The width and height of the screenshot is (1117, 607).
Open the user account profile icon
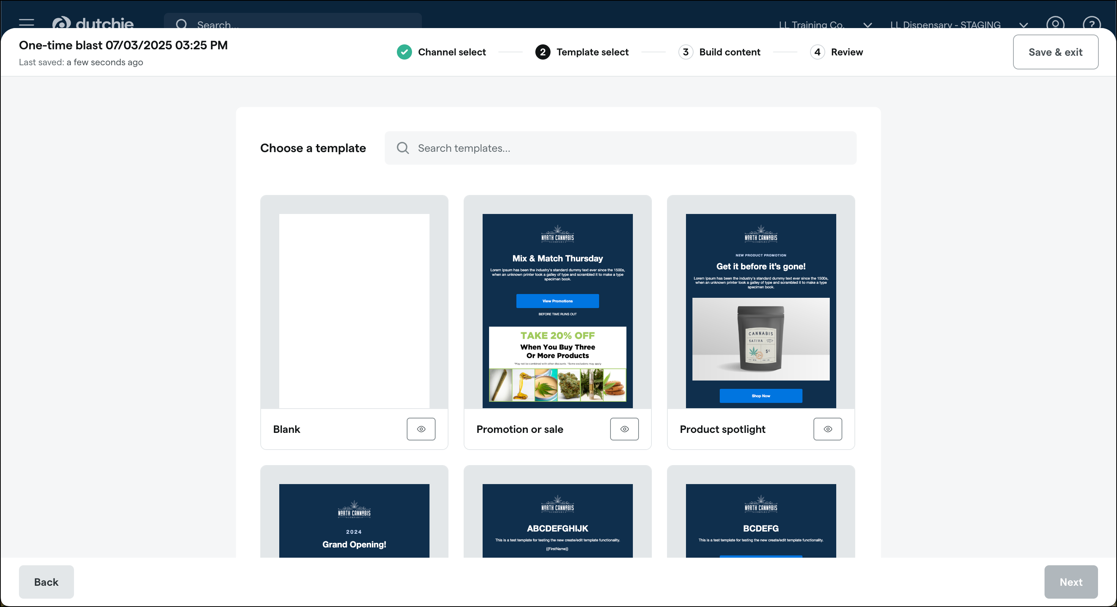tap(1056, 24)
